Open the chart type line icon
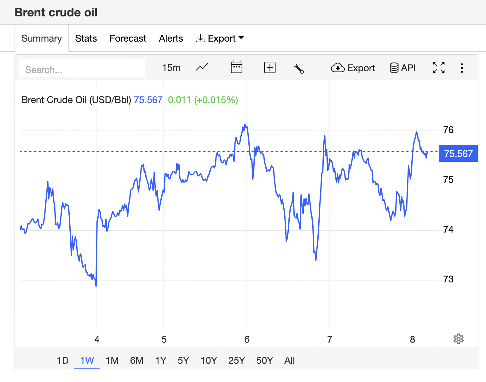Image resolution: width=486 pixels, height=382 pixels. click(x=202, y=67)
